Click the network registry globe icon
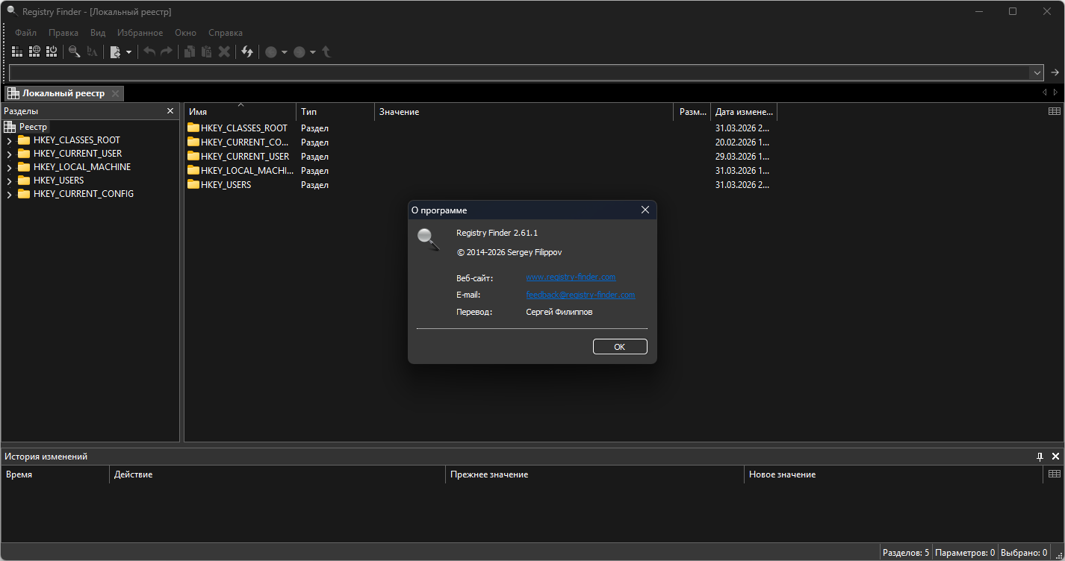This screenshot has width=1065, height=561. (34, 51)
